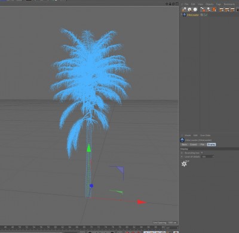239x233 pixels.
Task: Toggle OrbxLoader visibility dots in Object Manager
Action: (204, 15)
